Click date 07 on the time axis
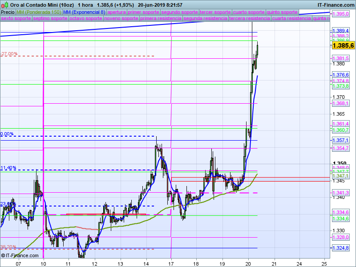The image size is (356, 267). coord(18,264)
